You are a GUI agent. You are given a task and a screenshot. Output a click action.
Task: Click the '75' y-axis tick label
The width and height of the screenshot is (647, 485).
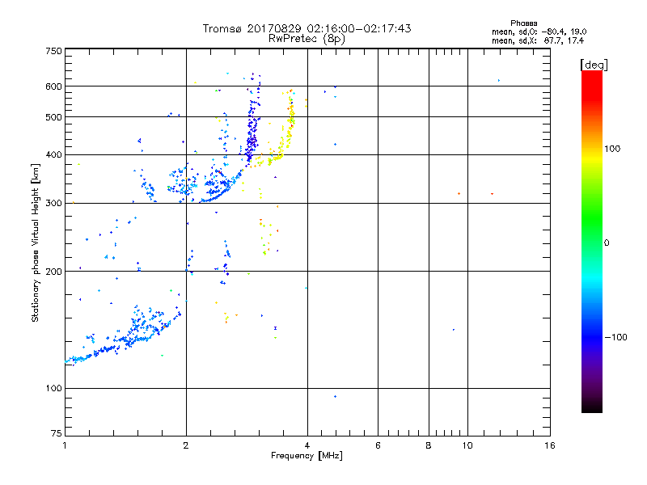[x=57, y=433]
